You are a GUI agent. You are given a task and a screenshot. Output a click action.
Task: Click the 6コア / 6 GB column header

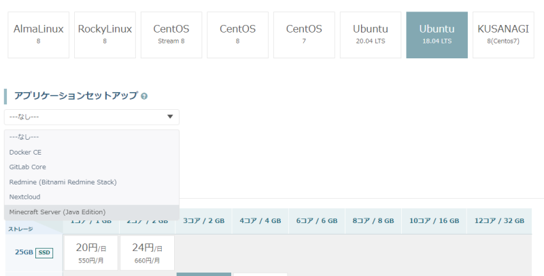[317, 221]
